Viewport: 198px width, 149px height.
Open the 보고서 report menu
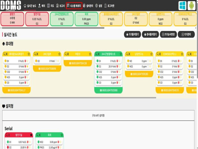coord(60,6)
